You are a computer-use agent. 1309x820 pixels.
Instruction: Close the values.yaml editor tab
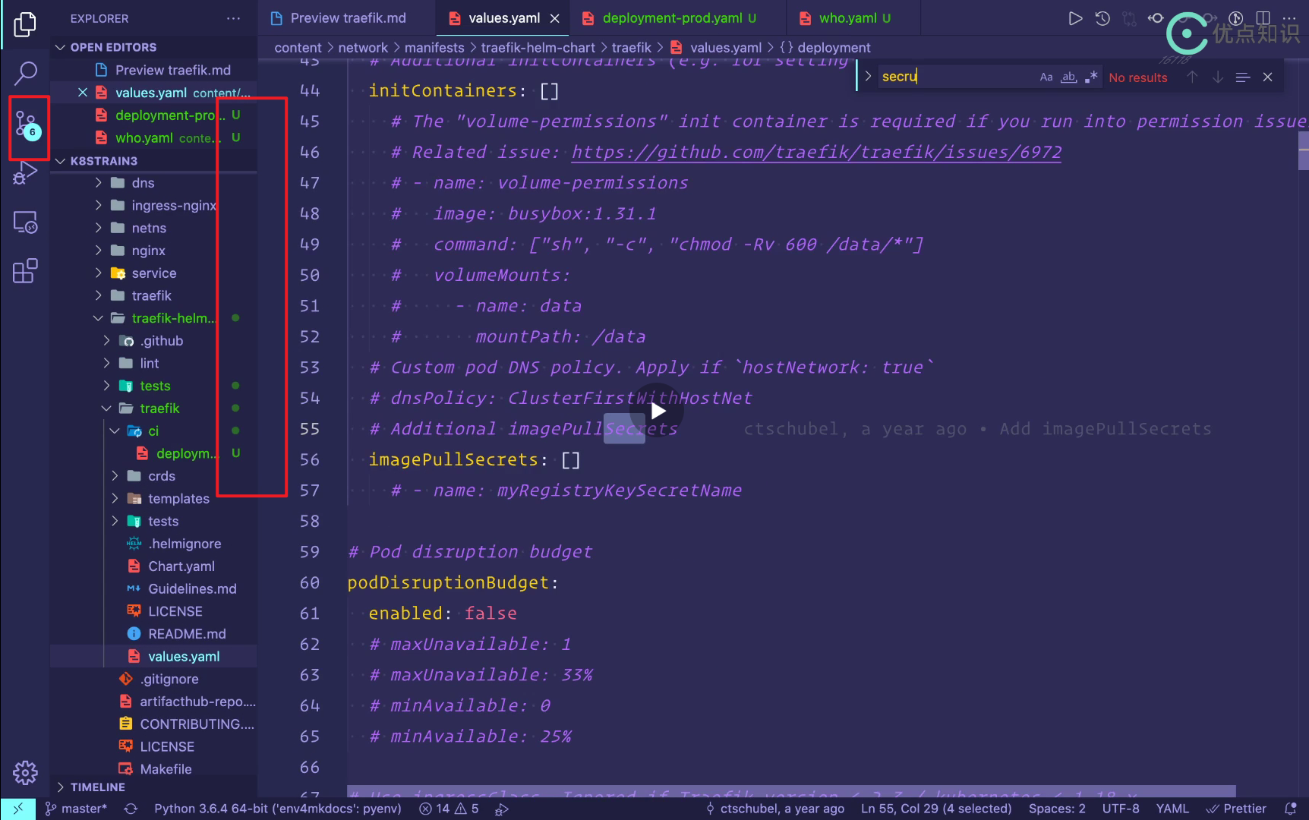point(555,18)
